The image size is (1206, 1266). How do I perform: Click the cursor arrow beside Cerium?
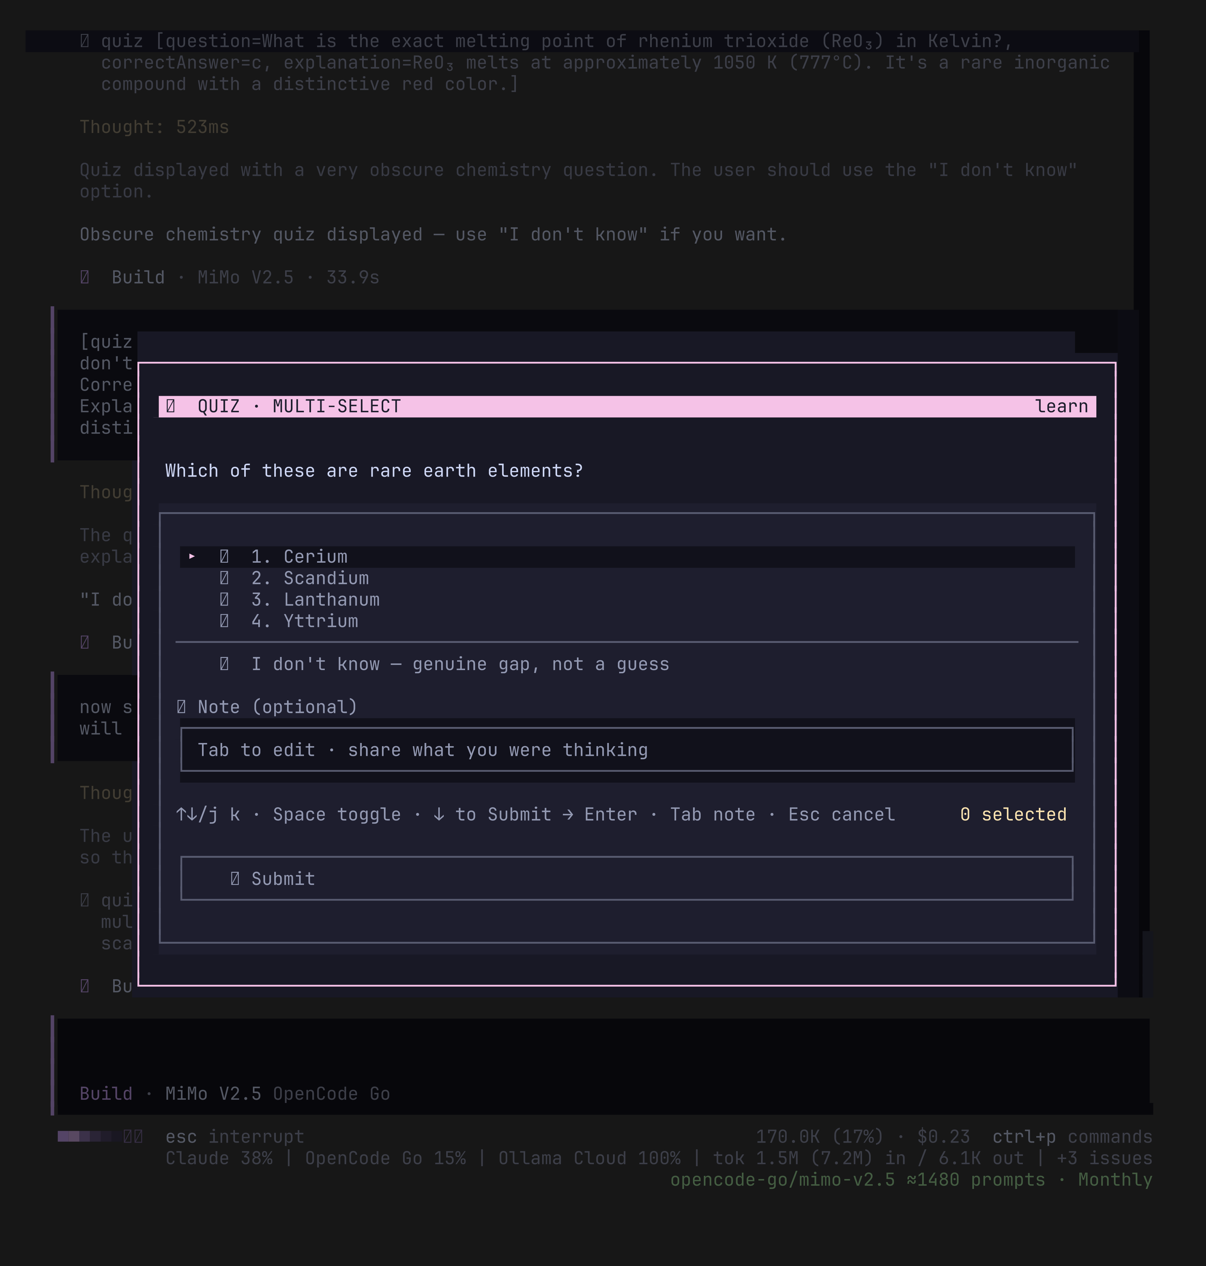(x=191, y=557)
